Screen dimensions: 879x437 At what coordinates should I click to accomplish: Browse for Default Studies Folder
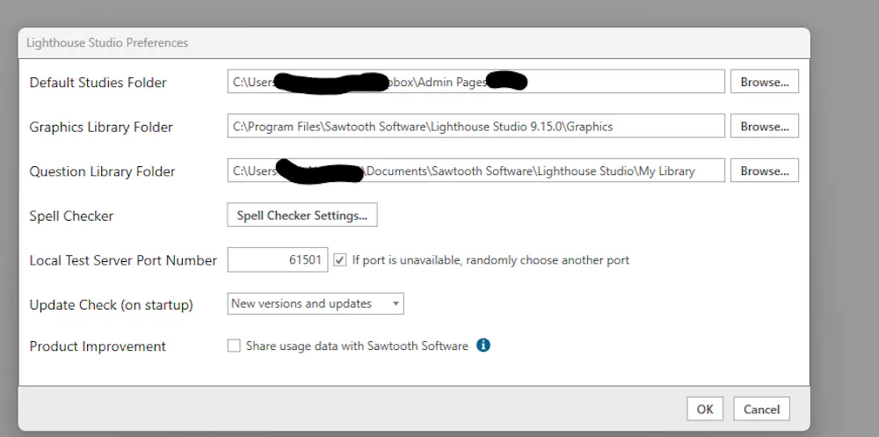pos(765,82)
